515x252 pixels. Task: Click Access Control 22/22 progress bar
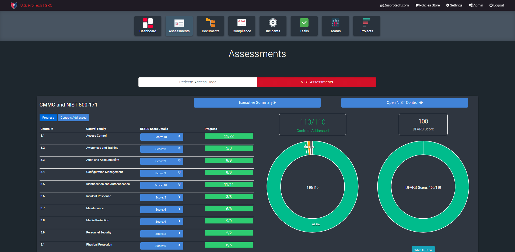[229, 136]
